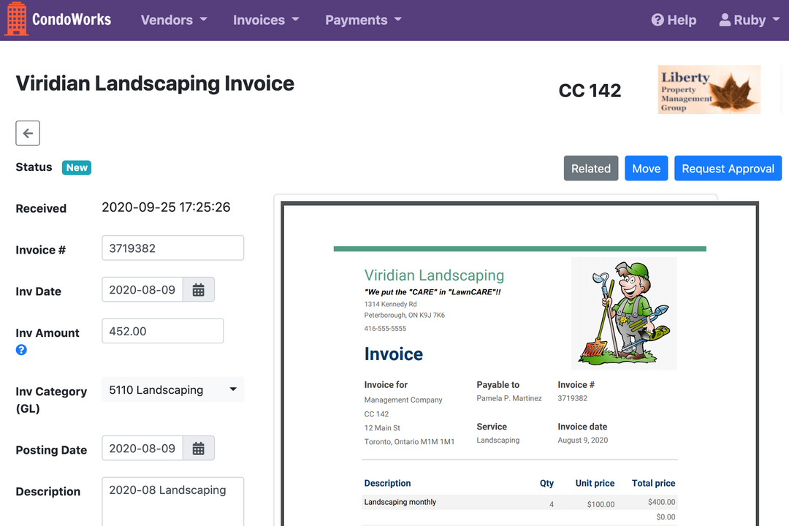Click the Move button
789x526 pixels.
[x=646, y=168]
